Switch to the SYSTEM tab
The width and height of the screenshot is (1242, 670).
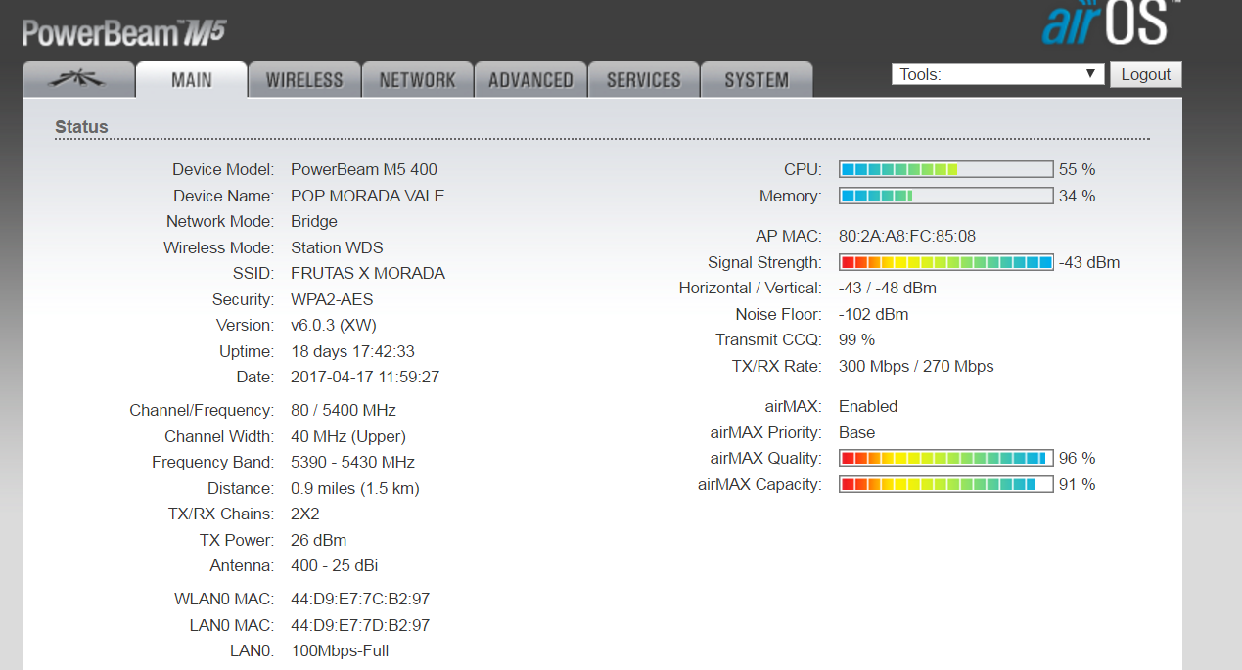click(x=757, y=79)
